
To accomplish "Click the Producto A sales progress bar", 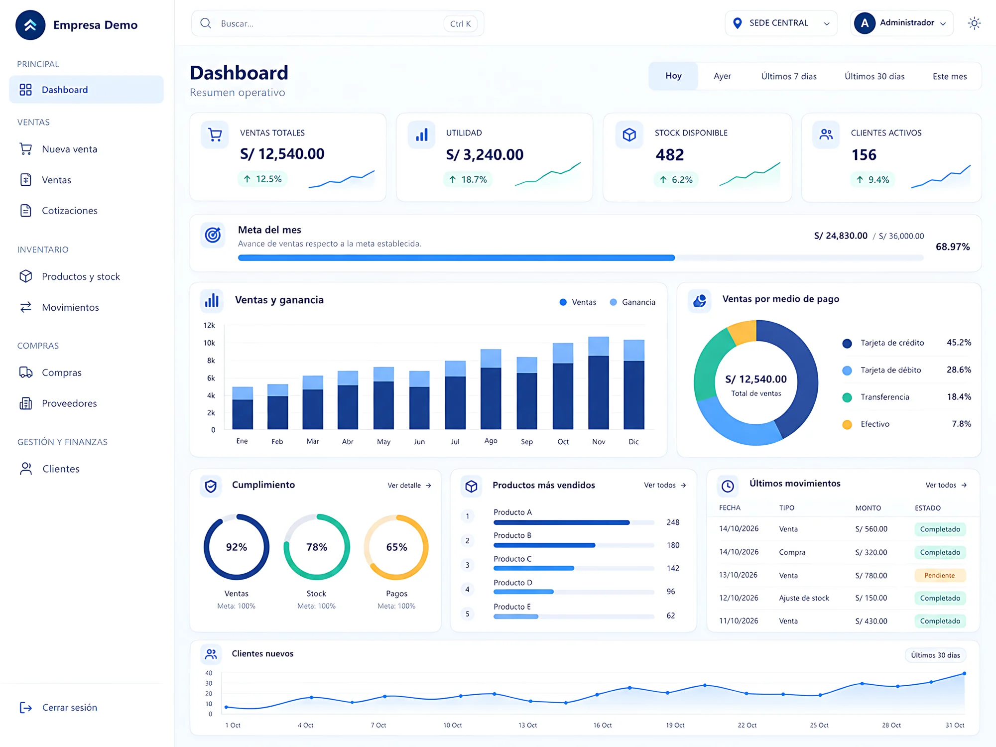I will coord(574,522).
